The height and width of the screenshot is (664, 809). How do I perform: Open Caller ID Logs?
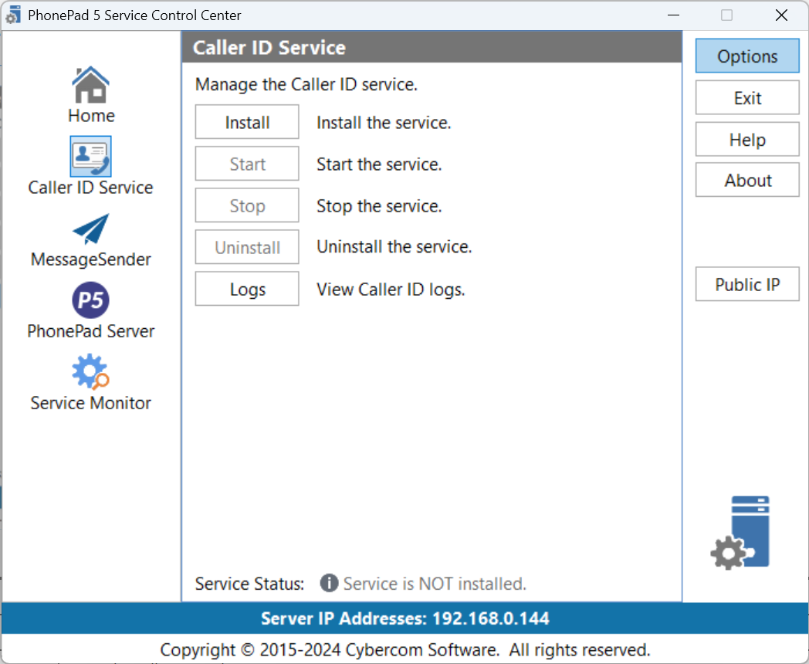[x=247, y=289]
